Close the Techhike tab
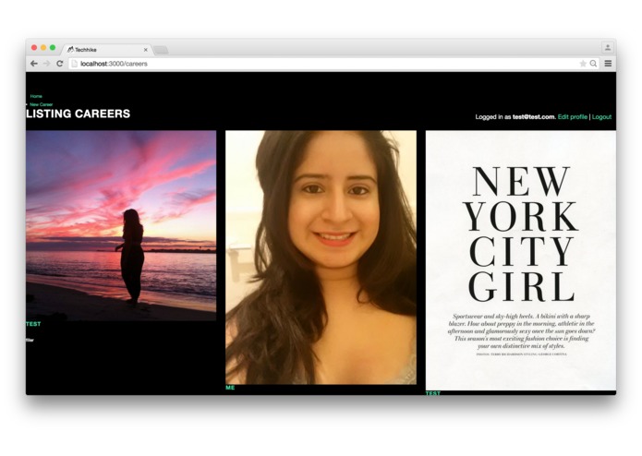This screenshot has height=456, width=642. [145, 50]
